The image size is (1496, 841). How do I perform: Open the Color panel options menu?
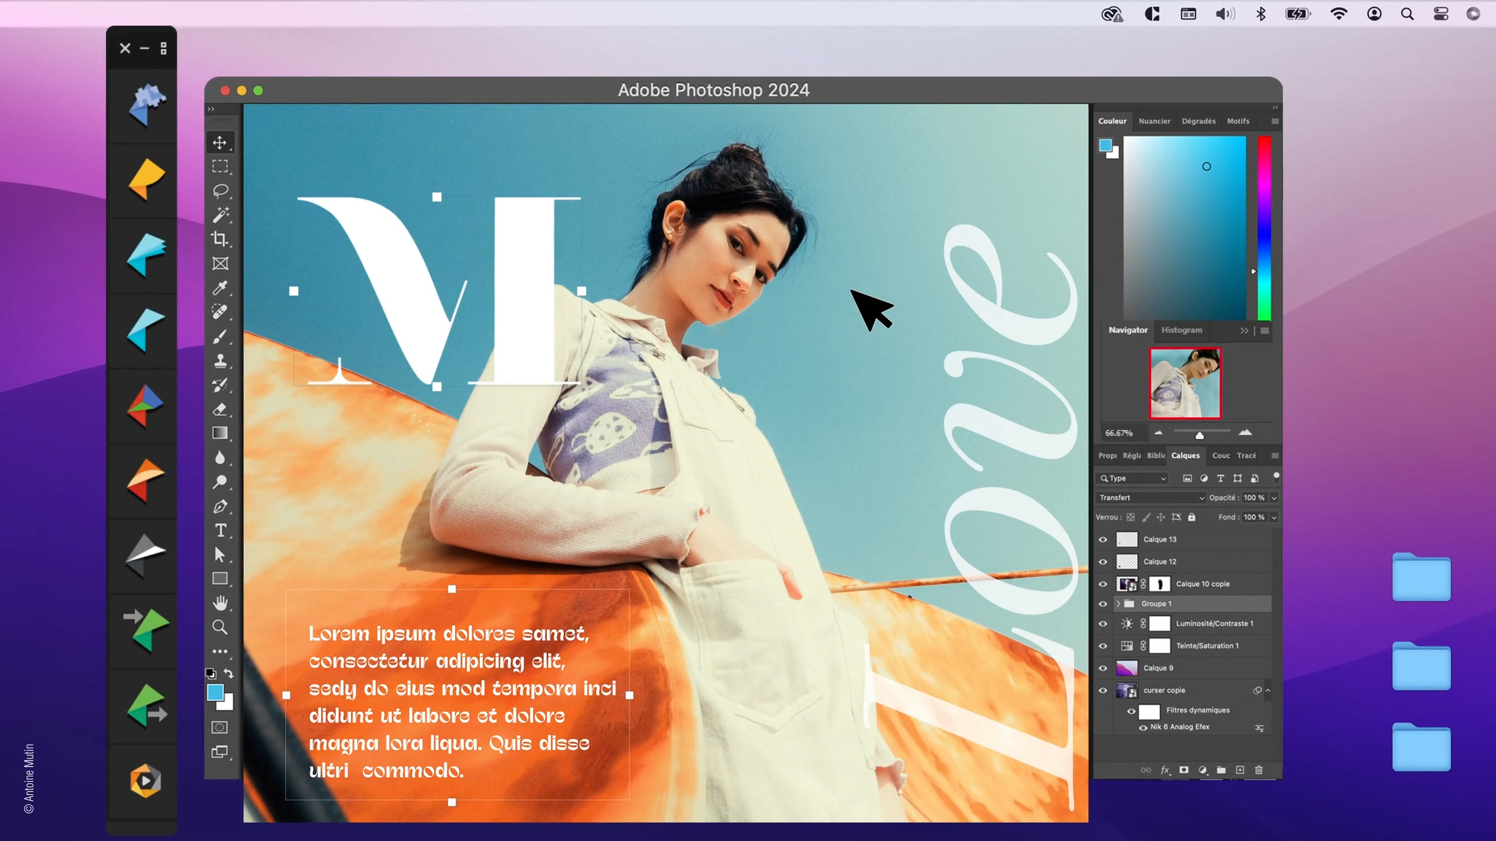(1275, 121)
